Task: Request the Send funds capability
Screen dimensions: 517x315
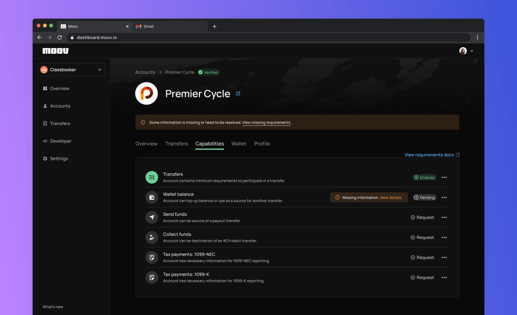Action: 422,217
